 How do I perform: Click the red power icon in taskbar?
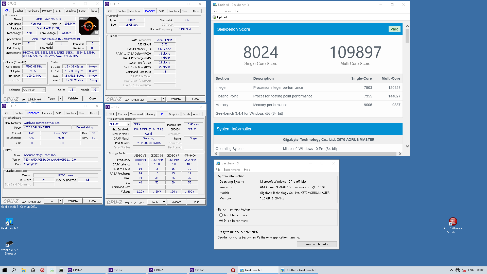[42, 270]
